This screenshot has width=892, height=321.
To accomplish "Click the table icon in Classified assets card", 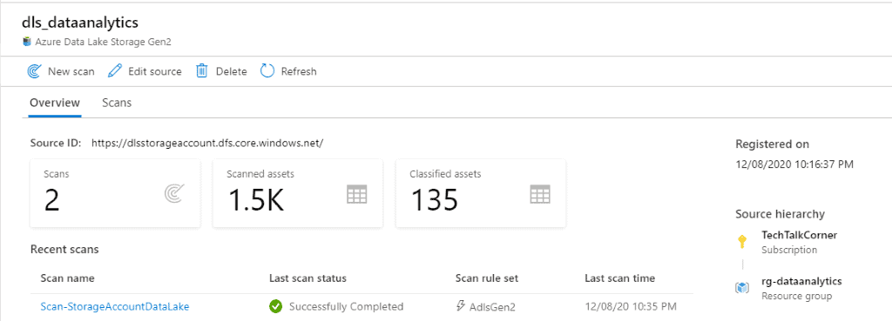I will tap(540, 194).
